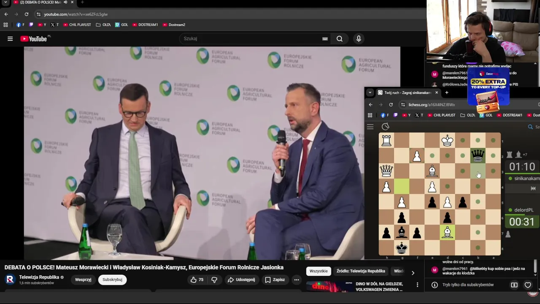Open apps grid in top bookmarks bar
The width and height of the screenshot is (540, 304).
coord(6,25)
